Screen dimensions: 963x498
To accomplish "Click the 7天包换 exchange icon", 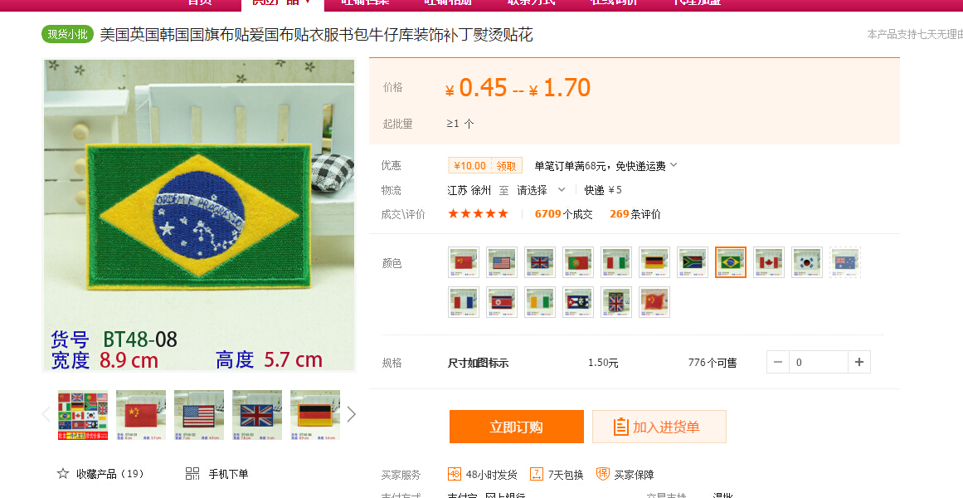I will [x=536, y=474].
